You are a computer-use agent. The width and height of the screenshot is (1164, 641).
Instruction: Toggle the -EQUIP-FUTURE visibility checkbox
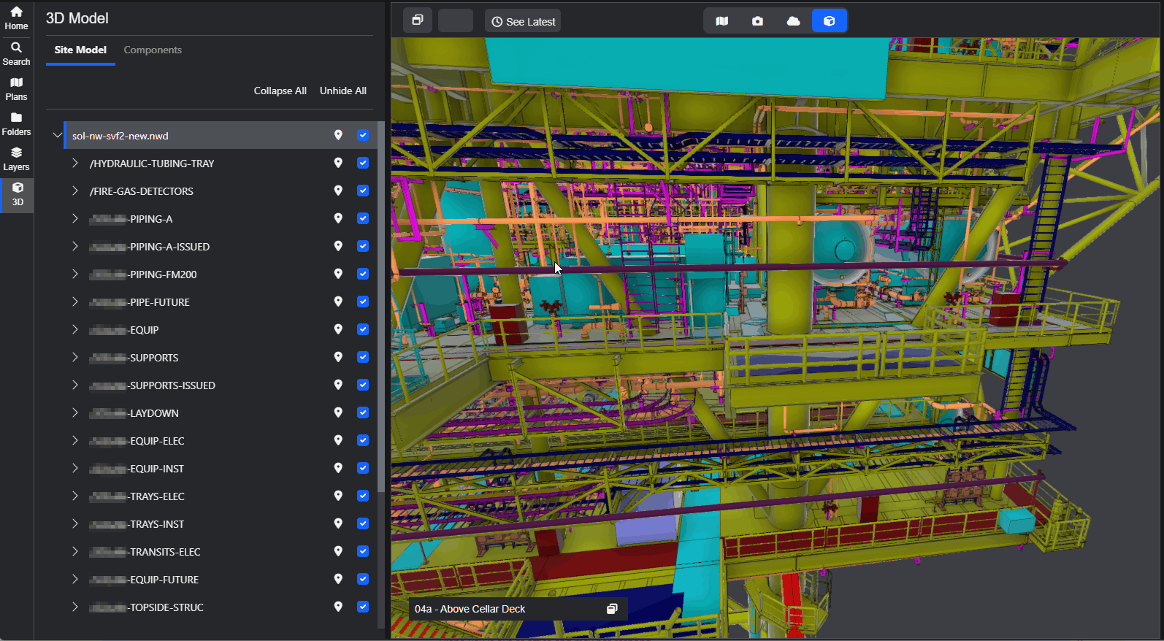(363, 579)
